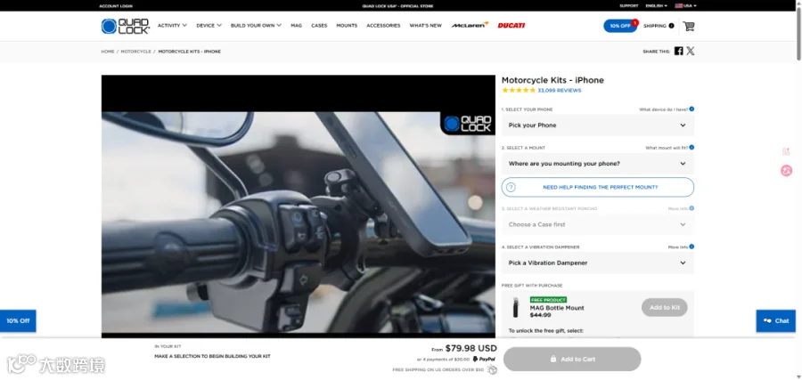Click the MAG Bottle Mount product image
Screen dimensions: 802x380
click(x=515, y=308)
